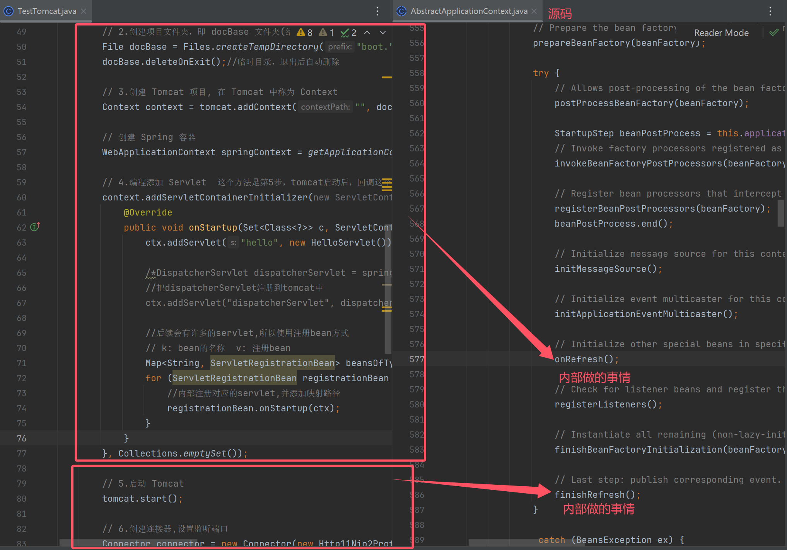Open left editor tab options menu
This screenshot has width=787, height=550.
(x=377, y=11)
